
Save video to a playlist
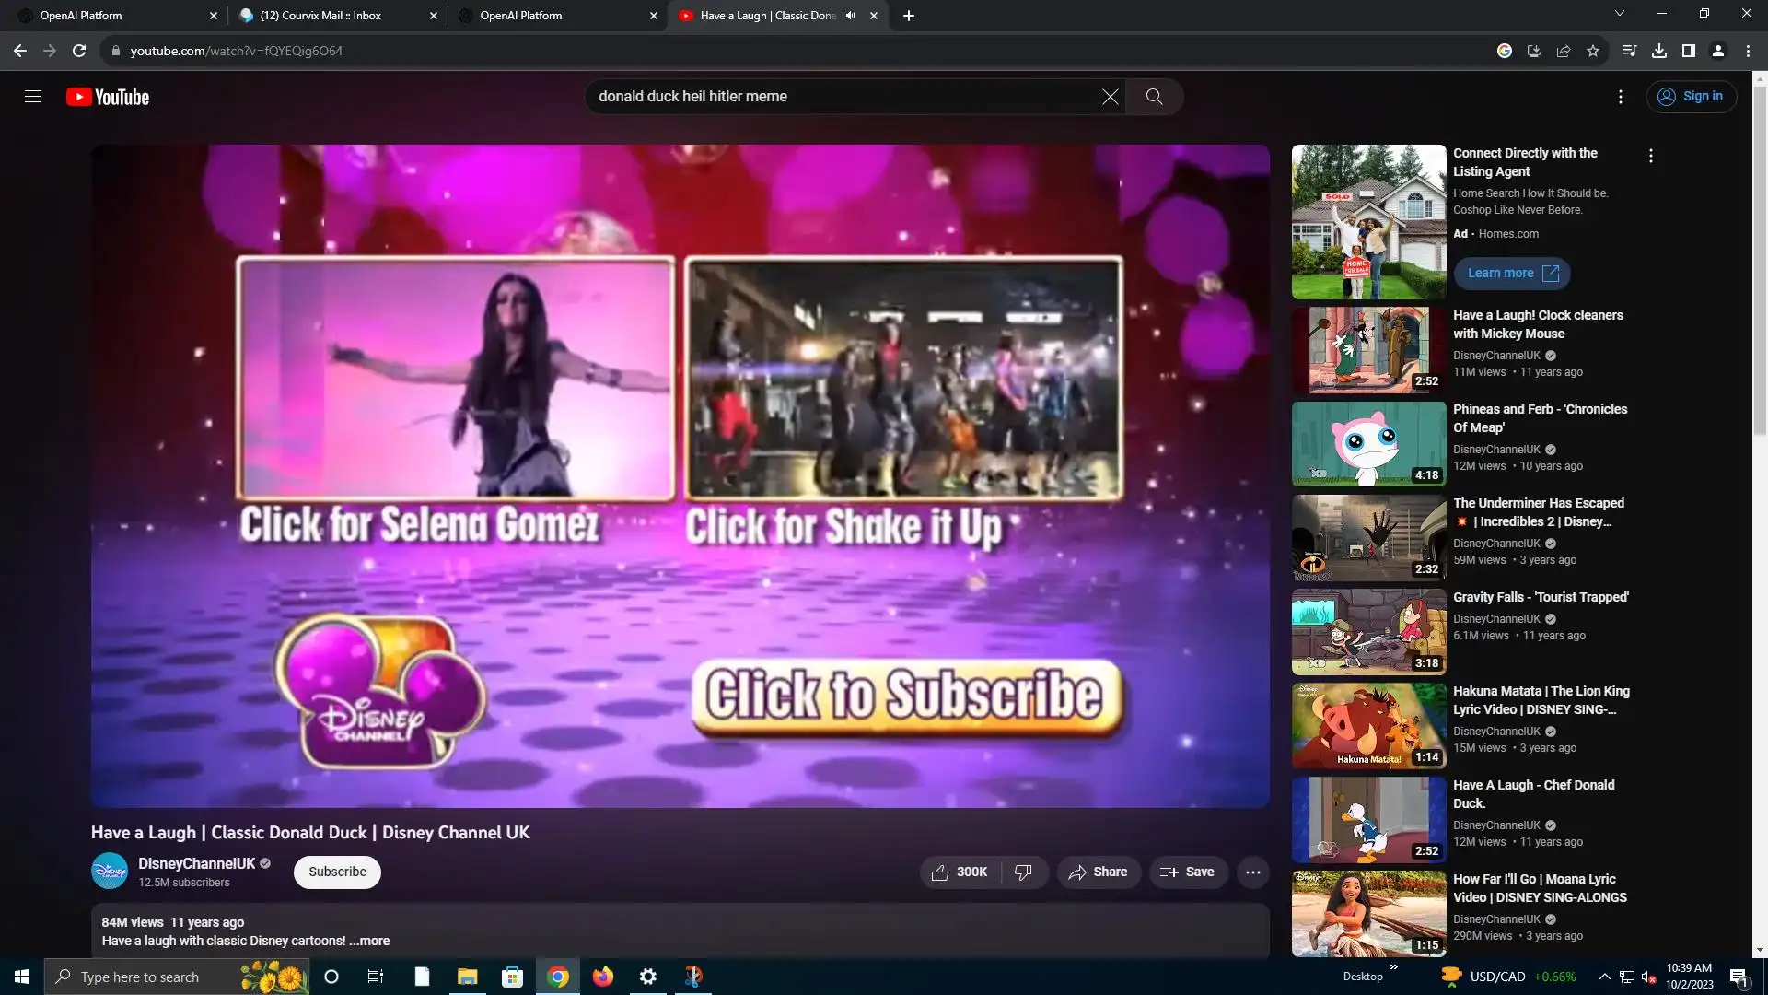(1187, 872)
